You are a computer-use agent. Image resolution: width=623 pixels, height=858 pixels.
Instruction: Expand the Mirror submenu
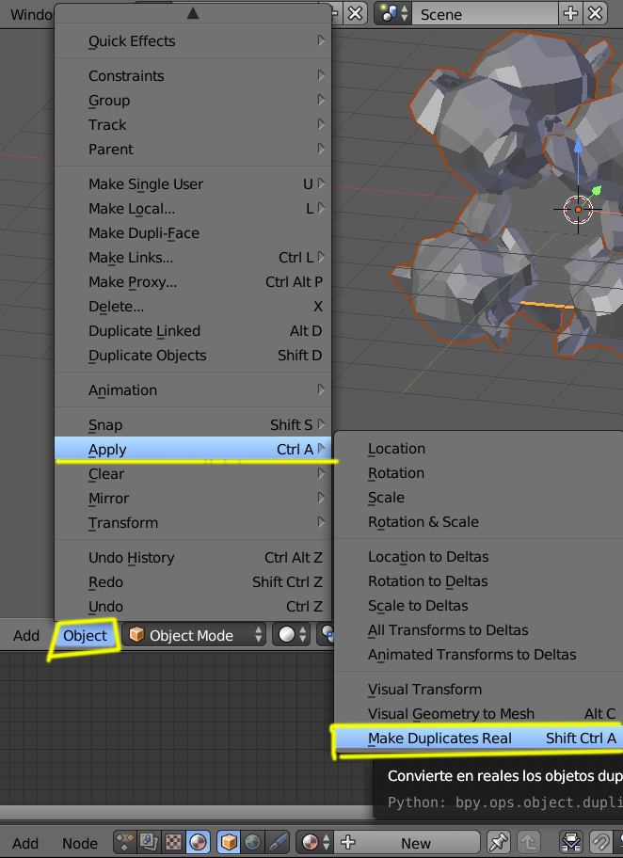pyautogui.click(x=193, y=498)
